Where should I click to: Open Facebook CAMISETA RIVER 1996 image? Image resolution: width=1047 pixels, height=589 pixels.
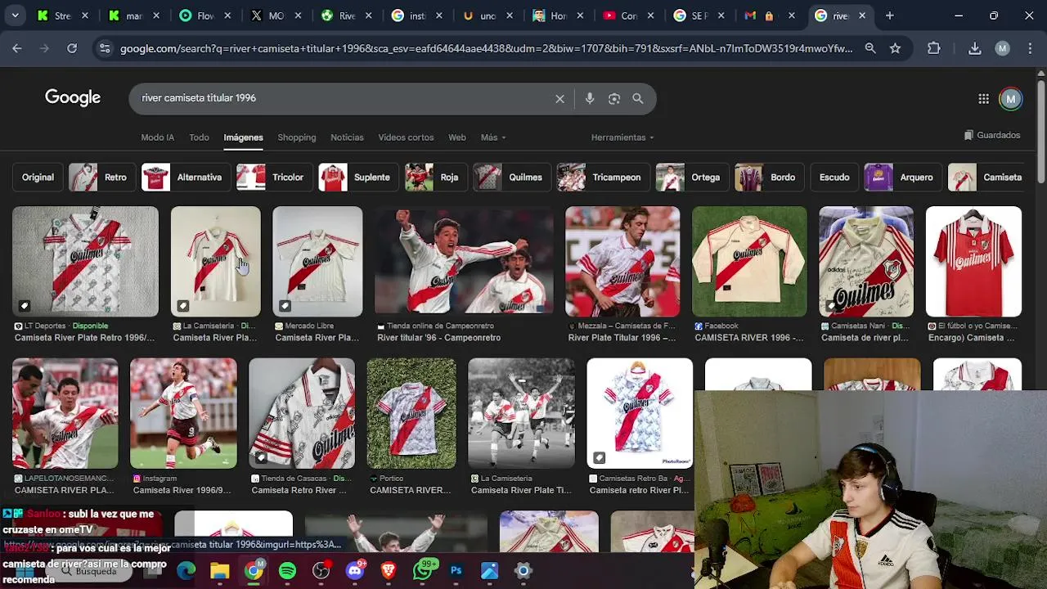[749, 261]
